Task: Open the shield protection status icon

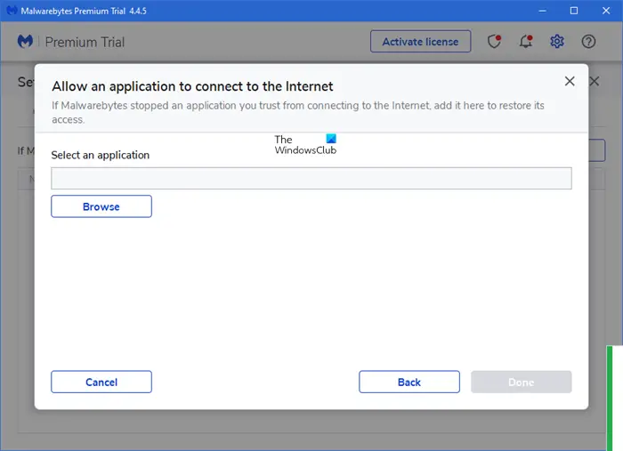Action: click(x=494, y=41)
